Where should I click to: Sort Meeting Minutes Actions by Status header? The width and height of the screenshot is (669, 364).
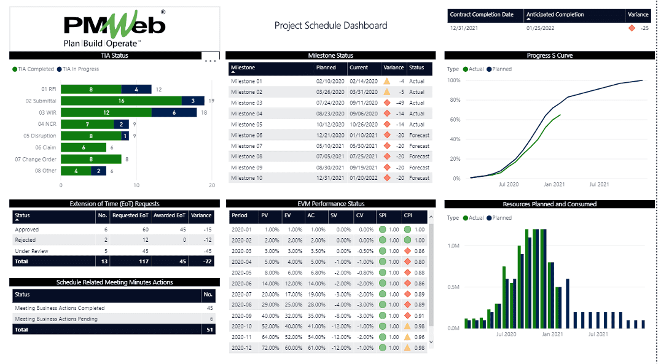tap(22, 295)
